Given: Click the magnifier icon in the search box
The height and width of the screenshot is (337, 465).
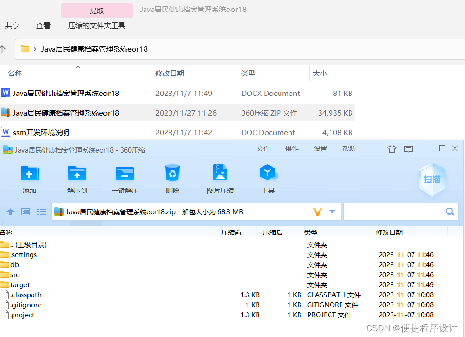Looking at the screenshot, I should coord(449,211).
